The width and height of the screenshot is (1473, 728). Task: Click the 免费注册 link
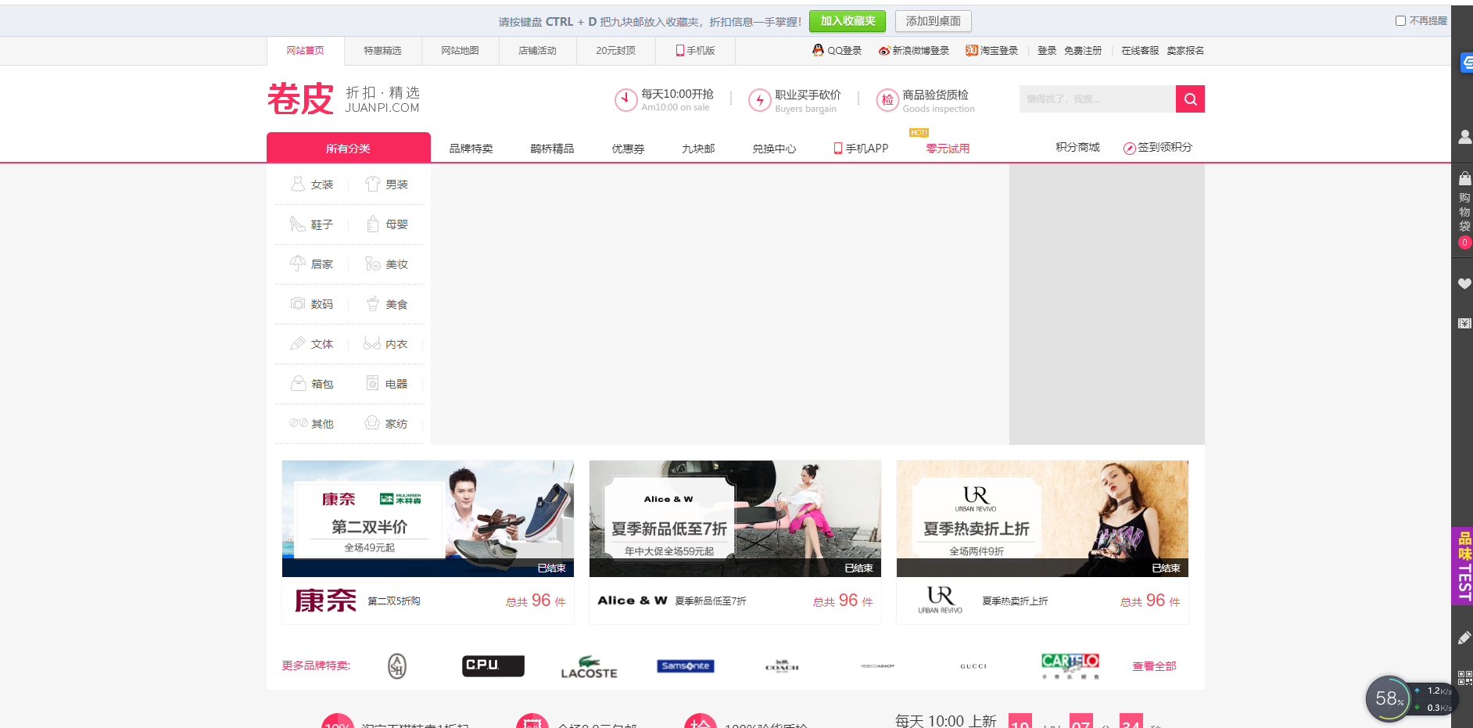pyautogui.click(x=1083, y=51)
